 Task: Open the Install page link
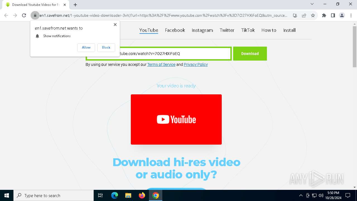(289, 30)
